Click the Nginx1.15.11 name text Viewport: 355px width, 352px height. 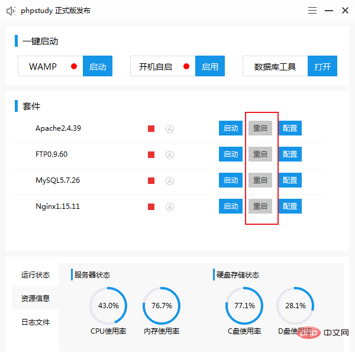[58, 206]
